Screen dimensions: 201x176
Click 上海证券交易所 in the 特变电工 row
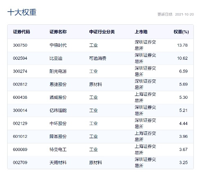tap(145, 149)
